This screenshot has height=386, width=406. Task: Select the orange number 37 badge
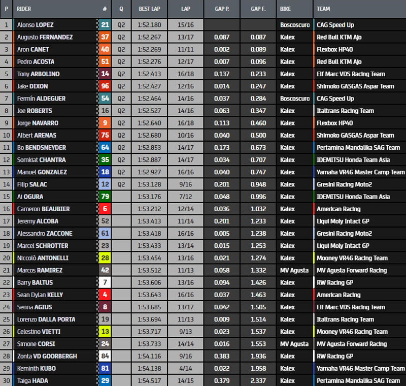click(105, 37)
